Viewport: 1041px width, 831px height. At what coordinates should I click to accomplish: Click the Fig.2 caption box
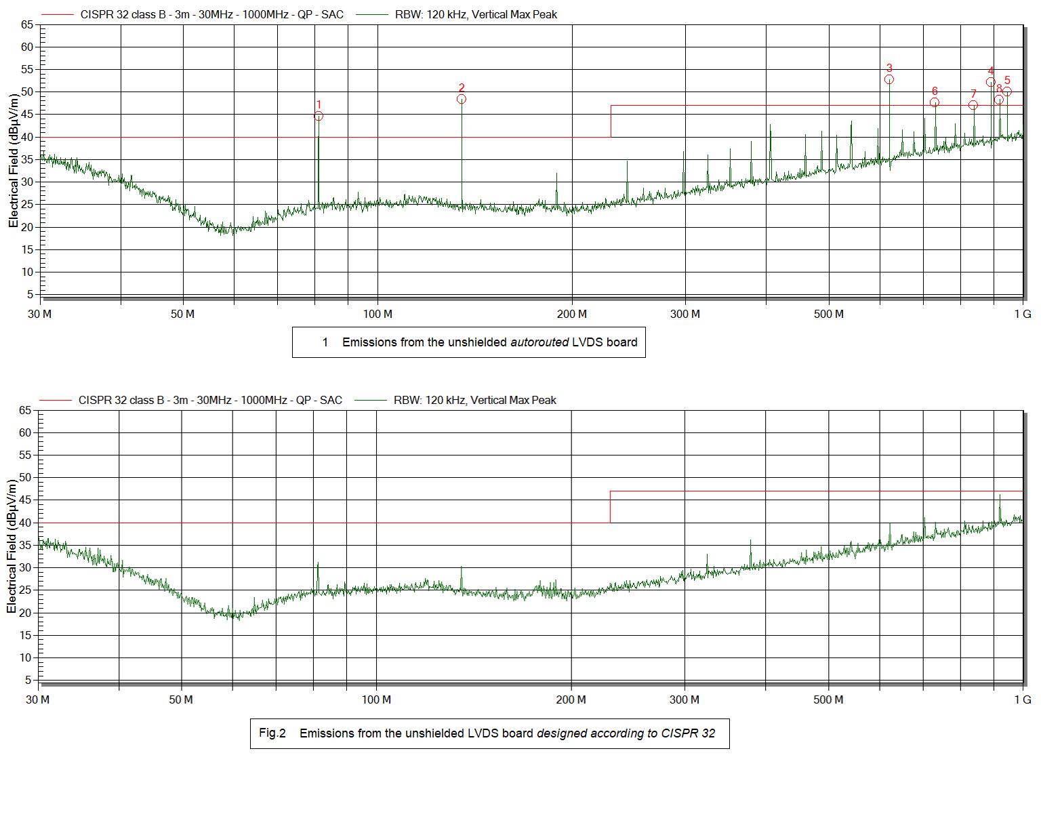click(489, 733)
